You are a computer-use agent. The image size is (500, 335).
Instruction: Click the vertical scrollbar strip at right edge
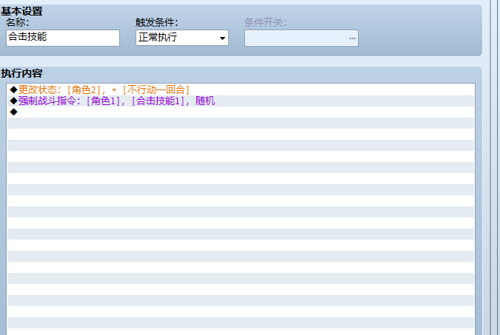coord(495,167)
